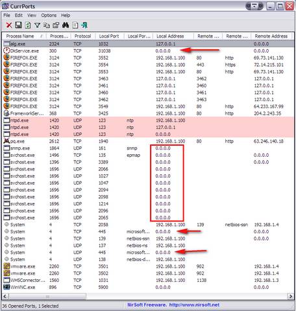This screenshot has height=311, width=296.
Task: Select the snmp.exe process row
Action: 148,148
